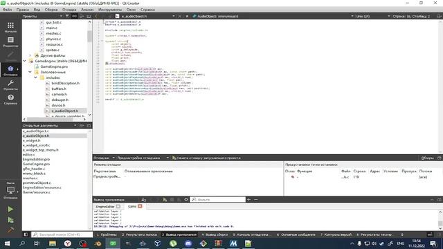Open the Отладка menu
Viewport: 443px width, 249px height.
tap(69, 9)
